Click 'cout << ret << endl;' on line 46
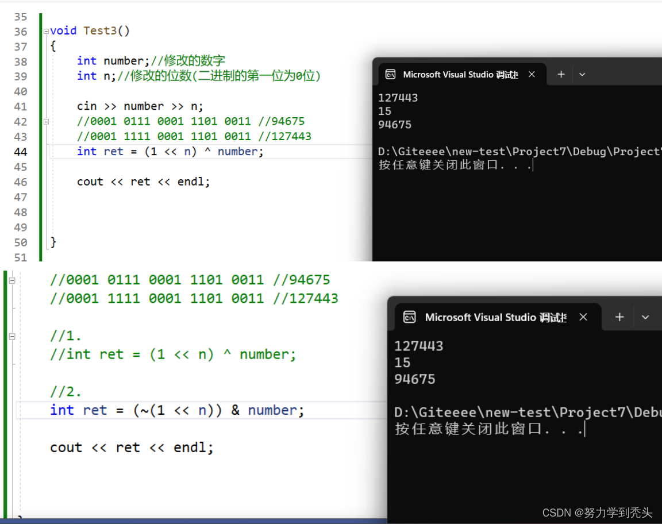This screenshot has height=524, width=662. click(x=143, y=182)
